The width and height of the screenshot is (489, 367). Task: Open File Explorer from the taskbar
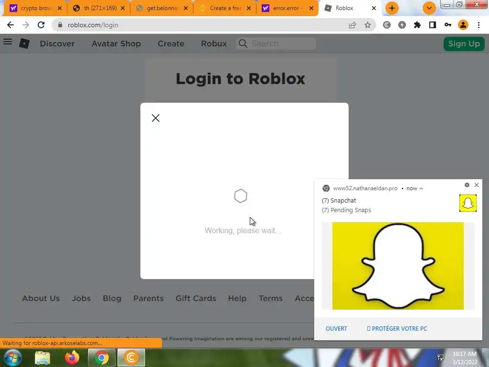(43, 357)
